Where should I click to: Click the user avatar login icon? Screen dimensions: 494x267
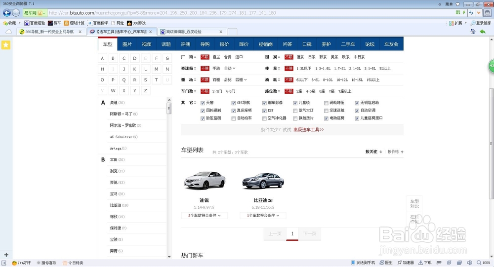tap(488, 13)
